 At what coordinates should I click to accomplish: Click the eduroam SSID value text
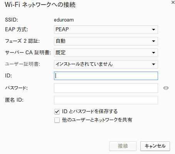64,20
